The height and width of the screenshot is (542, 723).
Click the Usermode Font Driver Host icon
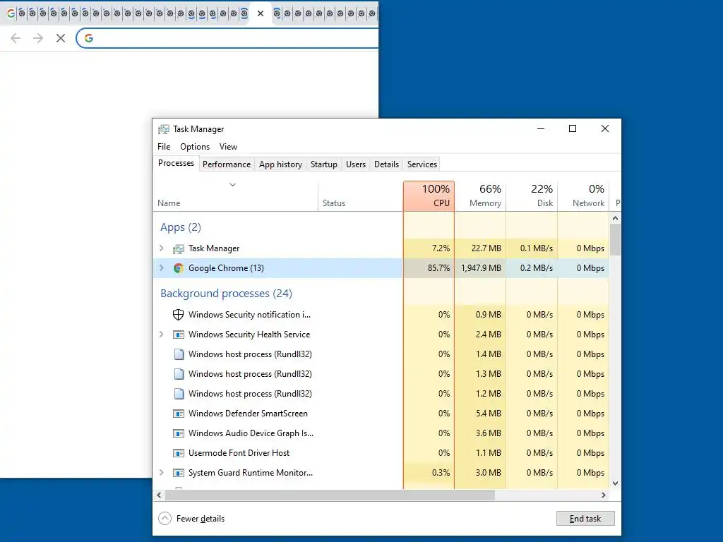point(179,453)
